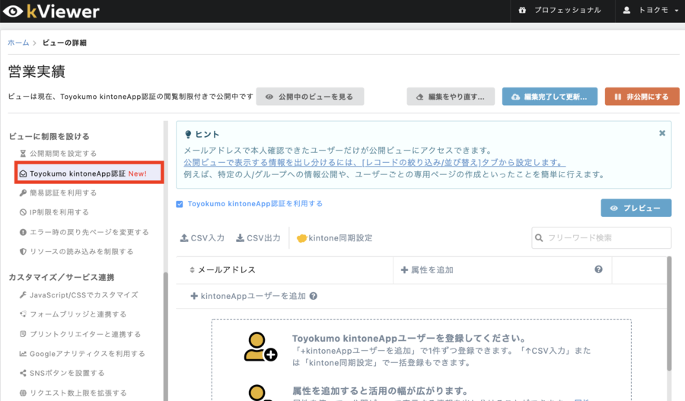Viewport: 685px width, 401px height.
Task: Click share icon beside SNSボタンを設置する
Action: pyautogui.click(x=23, y=373)
